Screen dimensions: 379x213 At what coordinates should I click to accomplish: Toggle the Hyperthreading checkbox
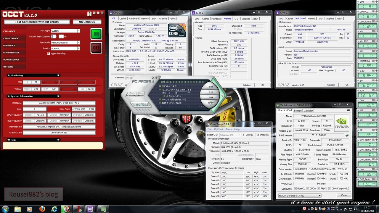pos(49,54)
